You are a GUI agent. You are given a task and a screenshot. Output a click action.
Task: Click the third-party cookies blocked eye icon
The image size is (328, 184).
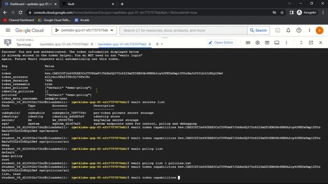pyautogui.click(x=274, y=12)
